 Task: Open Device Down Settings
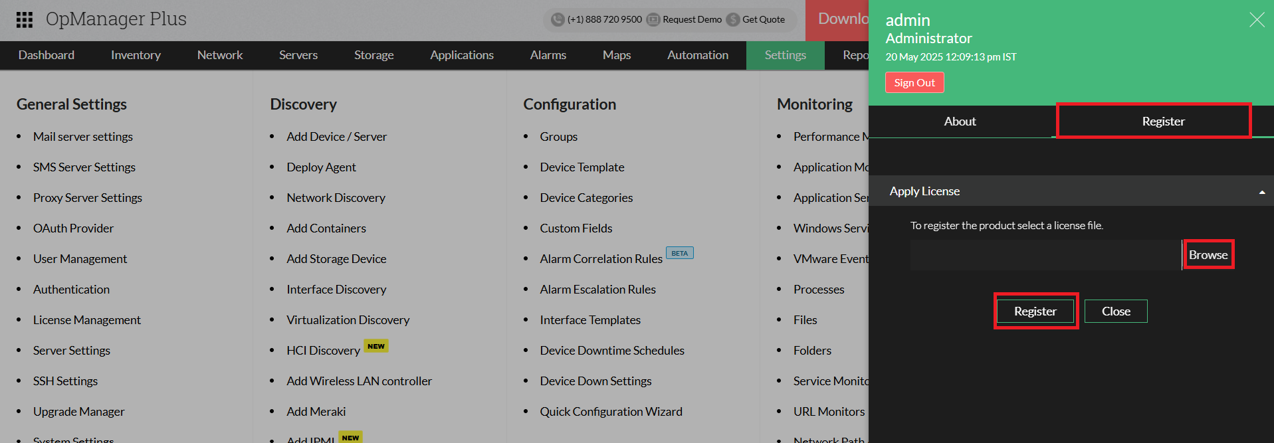click(x=595, y=381)
